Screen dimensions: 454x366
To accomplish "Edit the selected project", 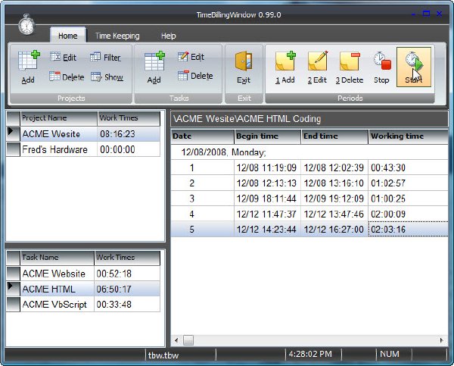I will [x=63, y=57].
